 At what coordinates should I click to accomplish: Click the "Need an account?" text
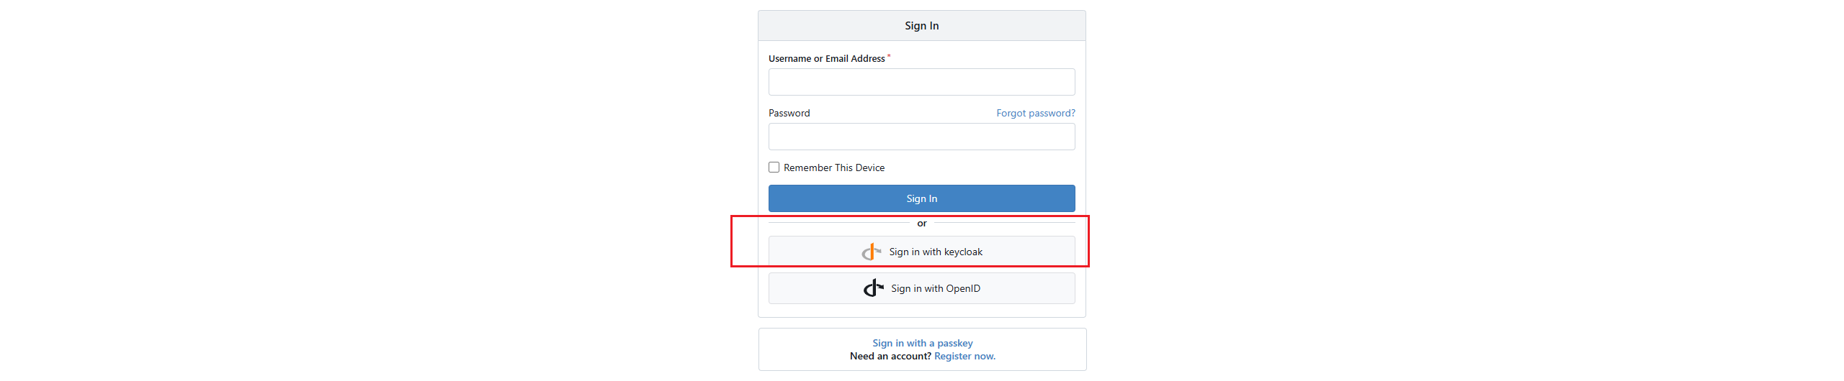point(890,356)
